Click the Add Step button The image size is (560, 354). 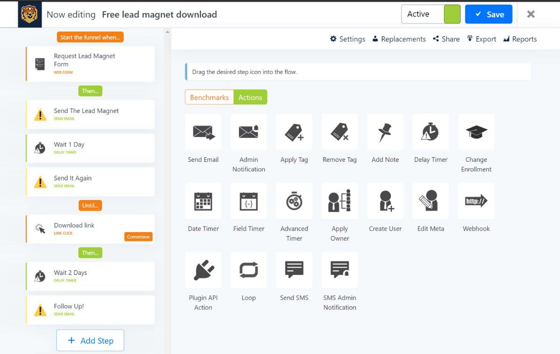90,340
